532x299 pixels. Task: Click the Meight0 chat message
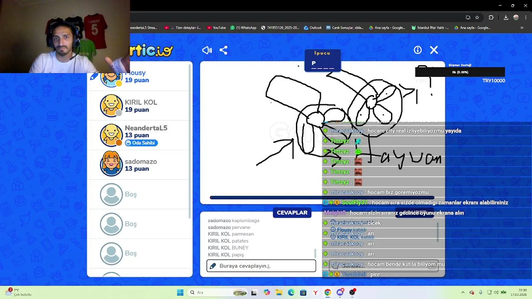click(x=394, y=213)
